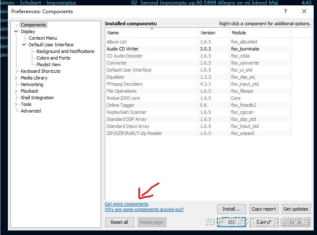
Task: Click the help question mark icon
Action: 285,11
